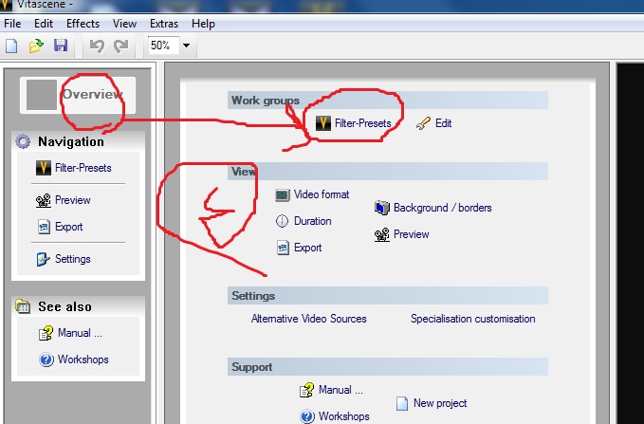This screenshot has height=424, width=644.
Task: Click Preview camera icon in View section
Action: (382, 234)
